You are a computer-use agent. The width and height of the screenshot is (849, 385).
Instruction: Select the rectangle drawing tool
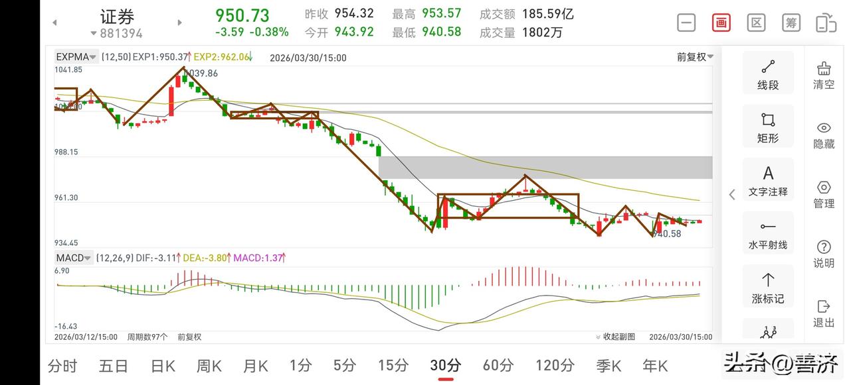coord(768,126)
